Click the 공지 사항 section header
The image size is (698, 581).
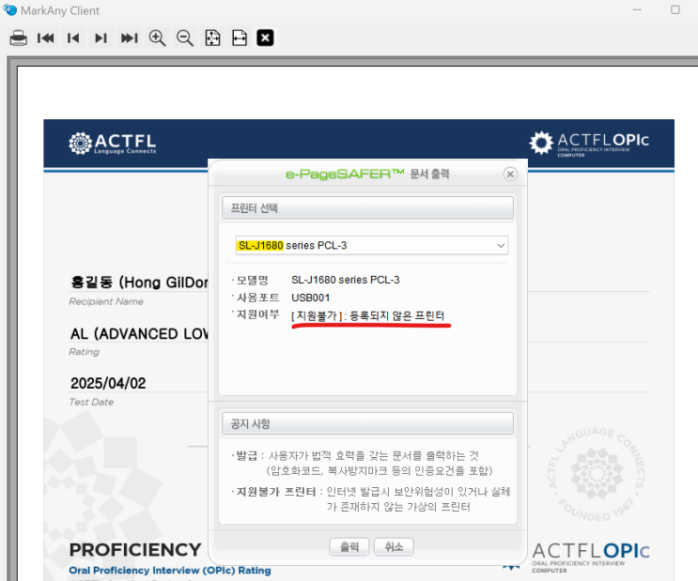367,423
